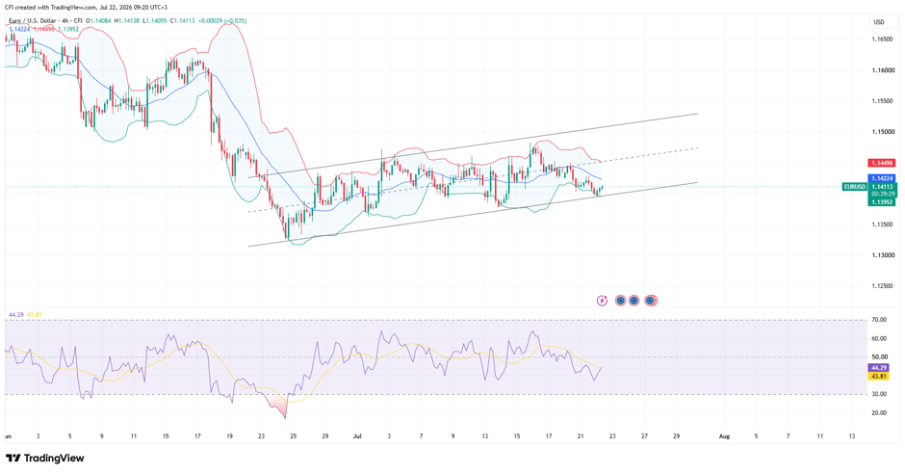Click the high value H1.14138
905x473 pixels.
point(126,21)
